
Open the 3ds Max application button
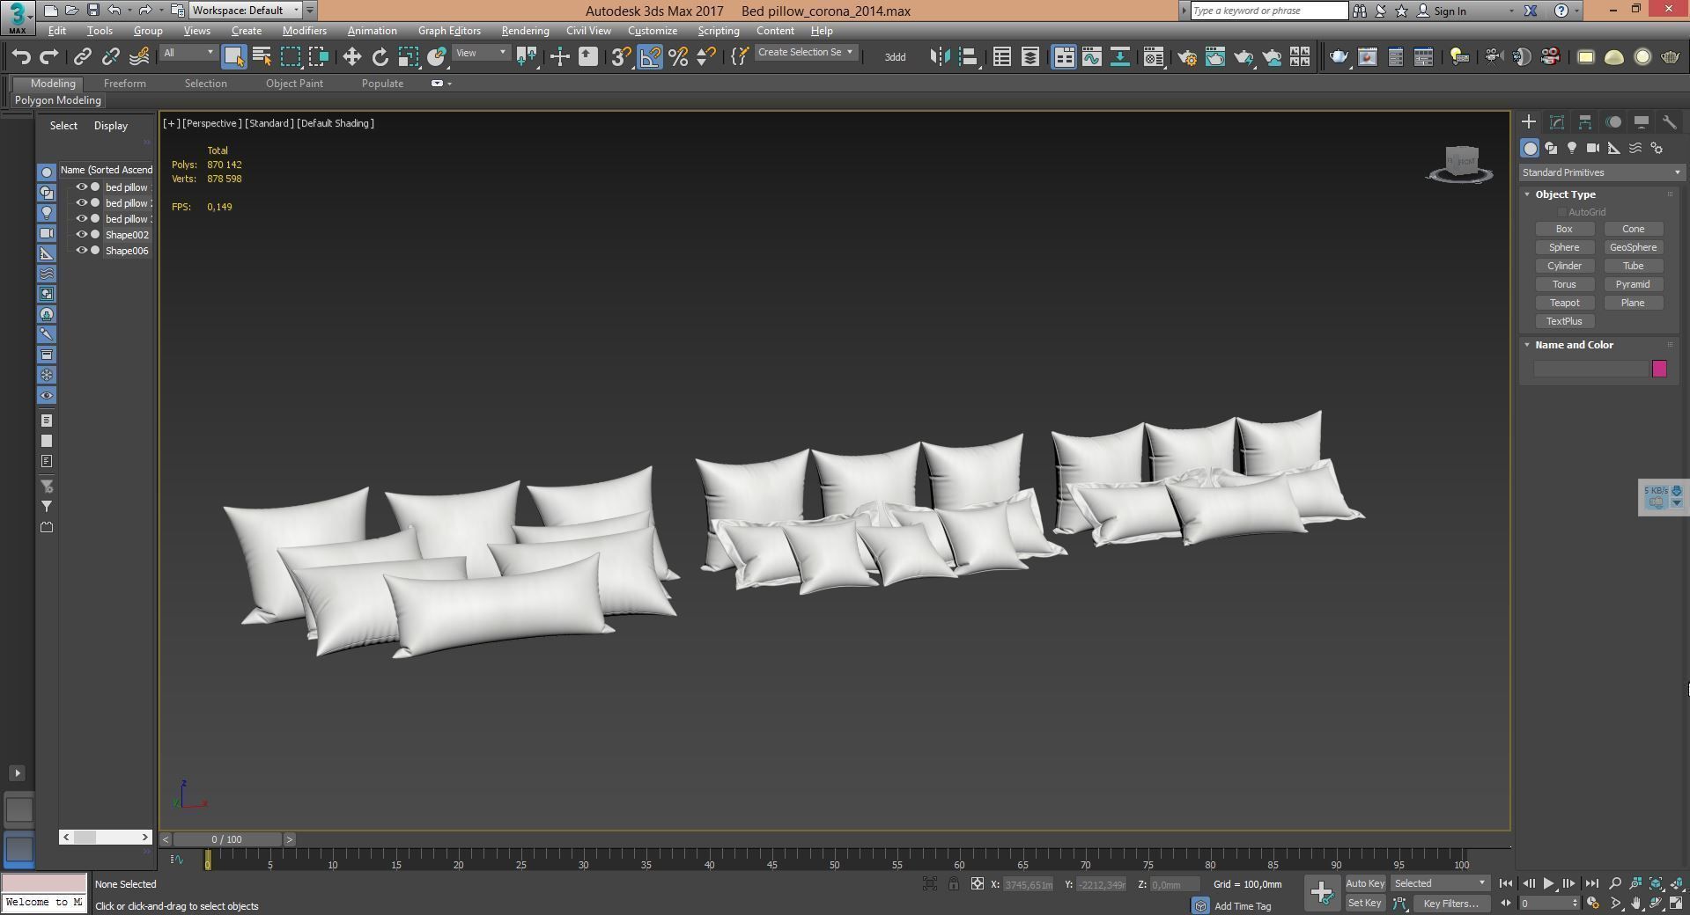(17, 17)
